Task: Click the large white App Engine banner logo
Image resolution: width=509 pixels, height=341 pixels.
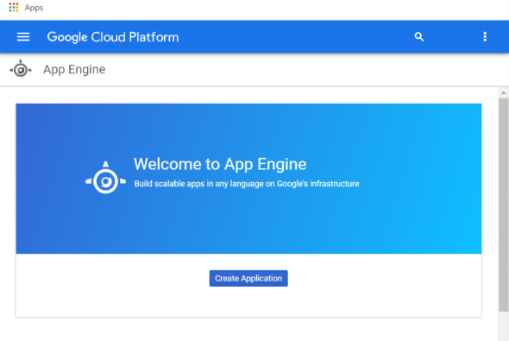Action: (105, 178)
